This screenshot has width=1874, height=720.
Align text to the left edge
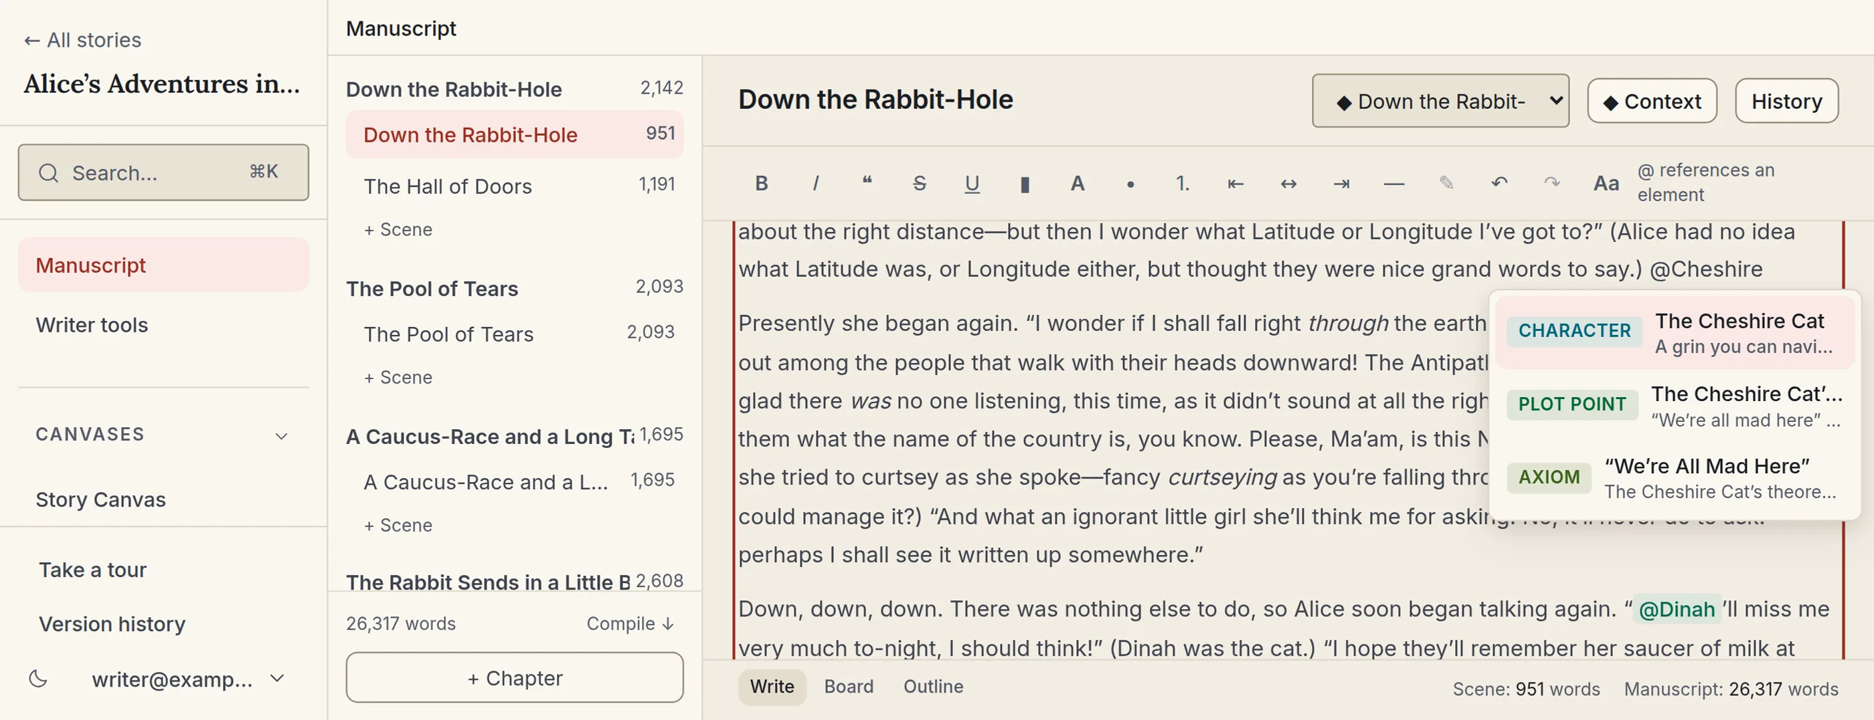1236,183
